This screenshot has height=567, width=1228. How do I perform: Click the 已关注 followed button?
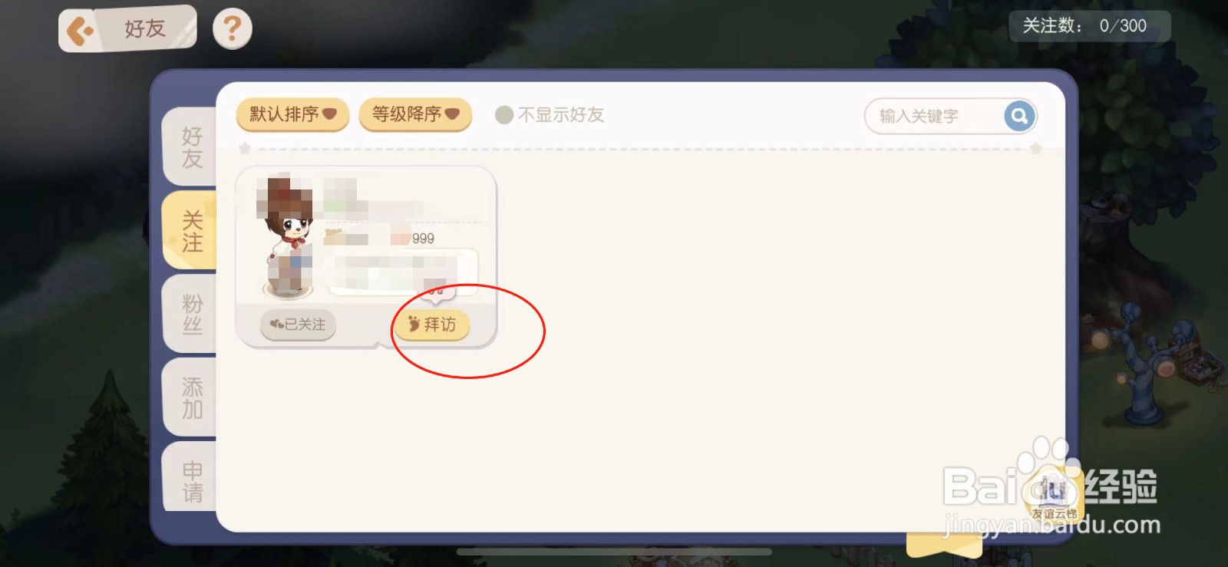(299, 325)
